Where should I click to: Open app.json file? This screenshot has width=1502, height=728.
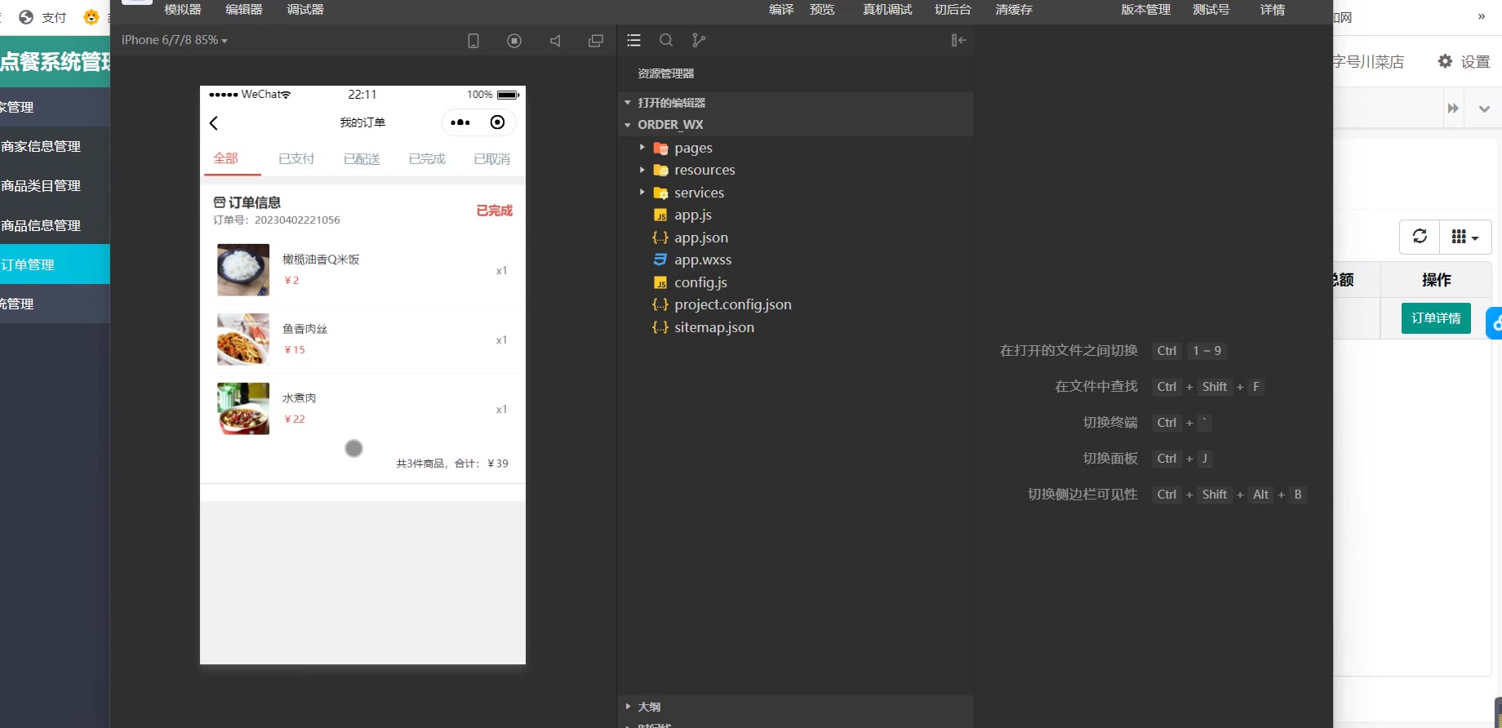(701, 237)
